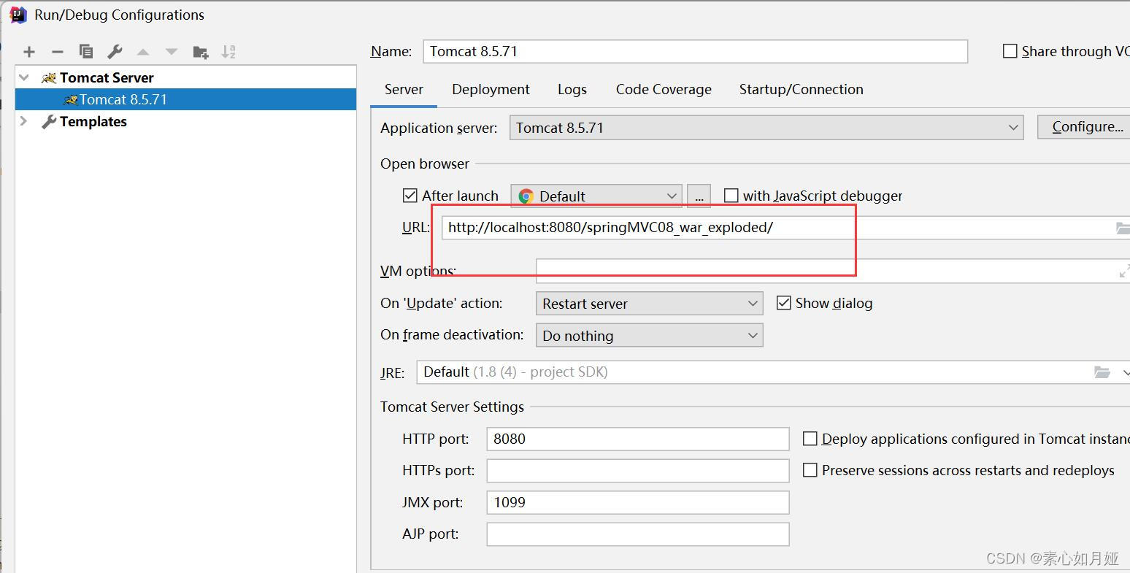Open edit templates wrench icon
Viewport: 1130px width, 573px height.
pyautogui.click(x=115, y=52)
